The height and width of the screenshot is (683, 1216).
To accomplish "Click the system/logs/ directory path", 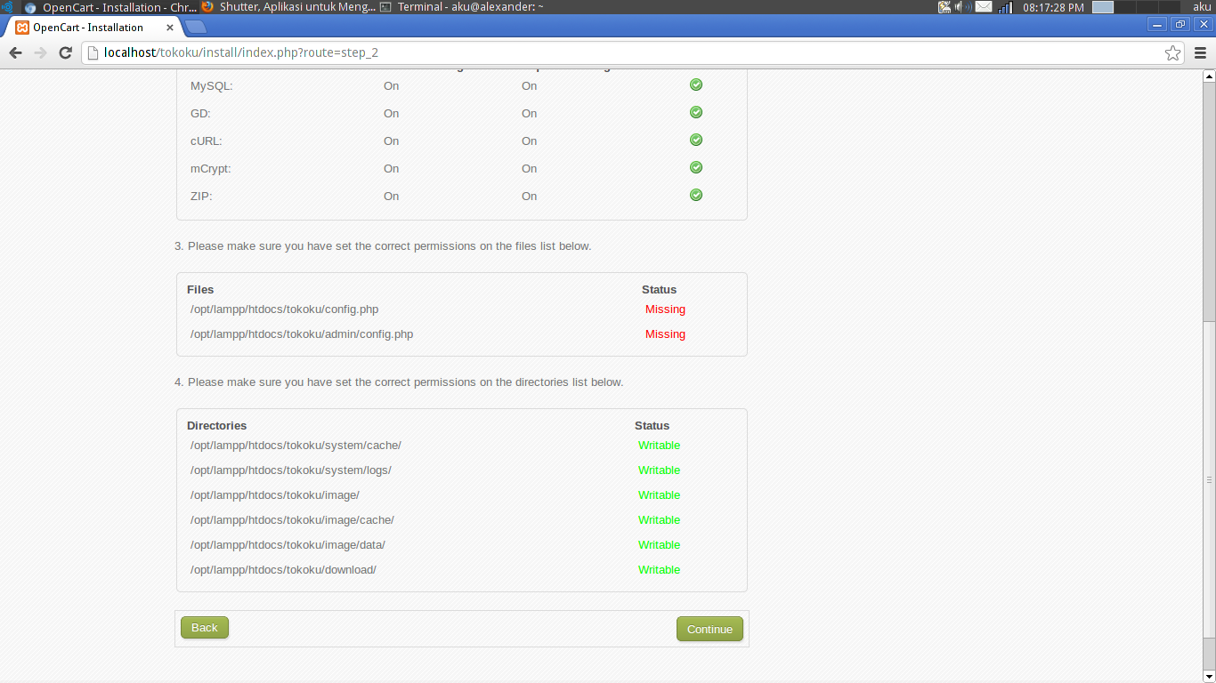I will (290, 470).
